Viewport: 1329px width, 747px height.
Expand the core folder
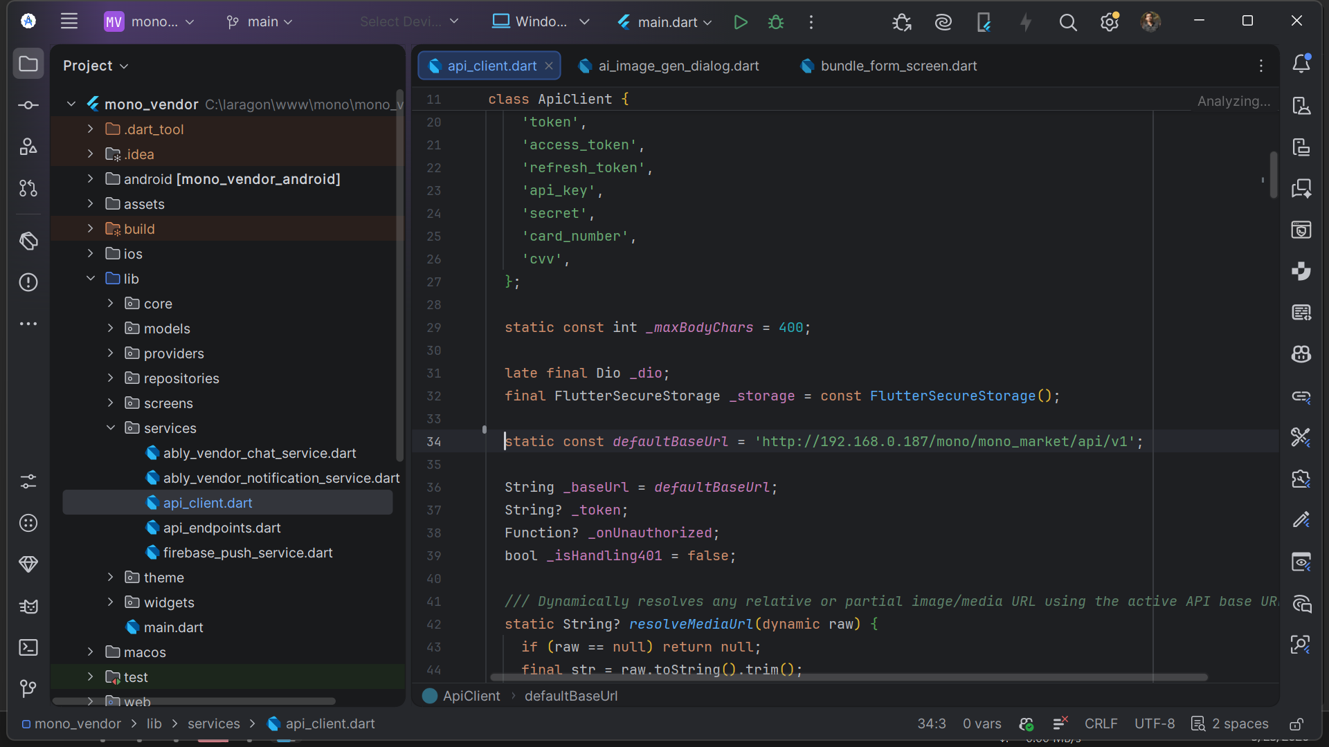coord(110,304)
